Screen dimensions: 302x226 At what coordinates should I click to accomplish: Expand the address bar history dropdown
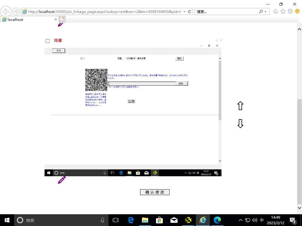185,12
